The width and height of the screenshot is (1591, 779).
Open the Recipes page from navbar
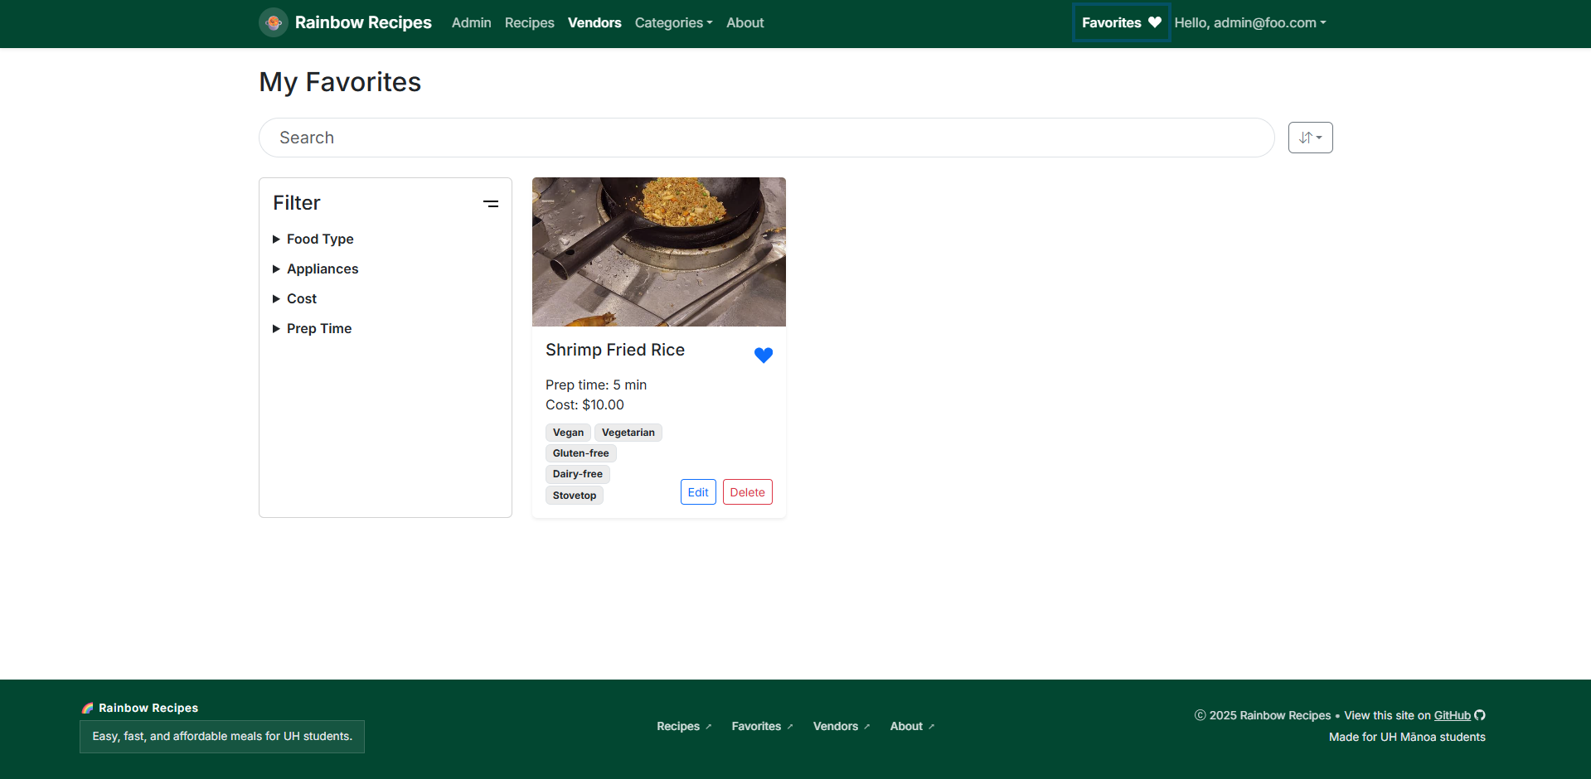point(529,23)
